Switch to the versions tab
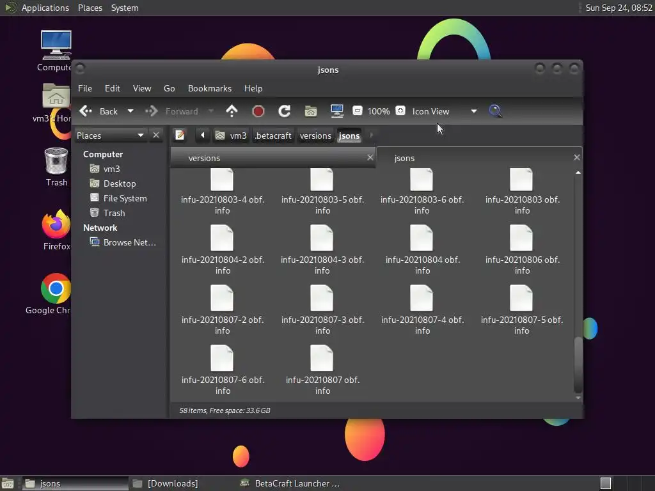Screen dimensions: 655x491 pos(205,158)
